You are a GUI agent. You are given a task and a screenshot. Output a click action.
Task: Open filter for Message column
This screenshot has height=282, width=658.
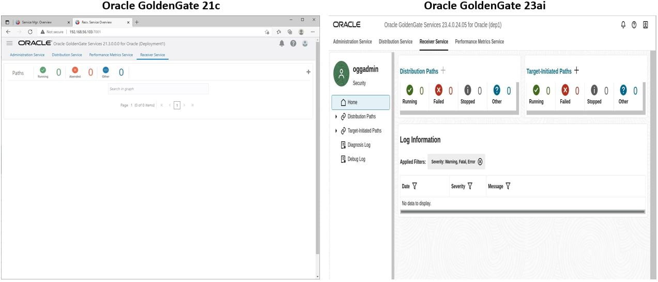(508, 186)
